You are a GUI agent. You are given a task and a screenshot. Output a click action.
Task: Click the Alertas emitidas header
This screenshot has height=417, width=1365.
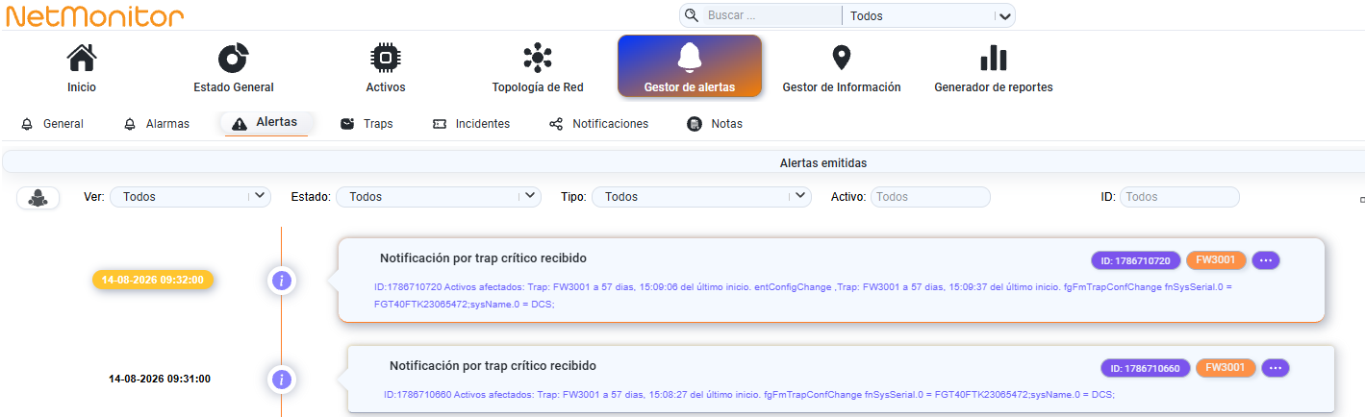pyautogui.click(x=823, y=163)
